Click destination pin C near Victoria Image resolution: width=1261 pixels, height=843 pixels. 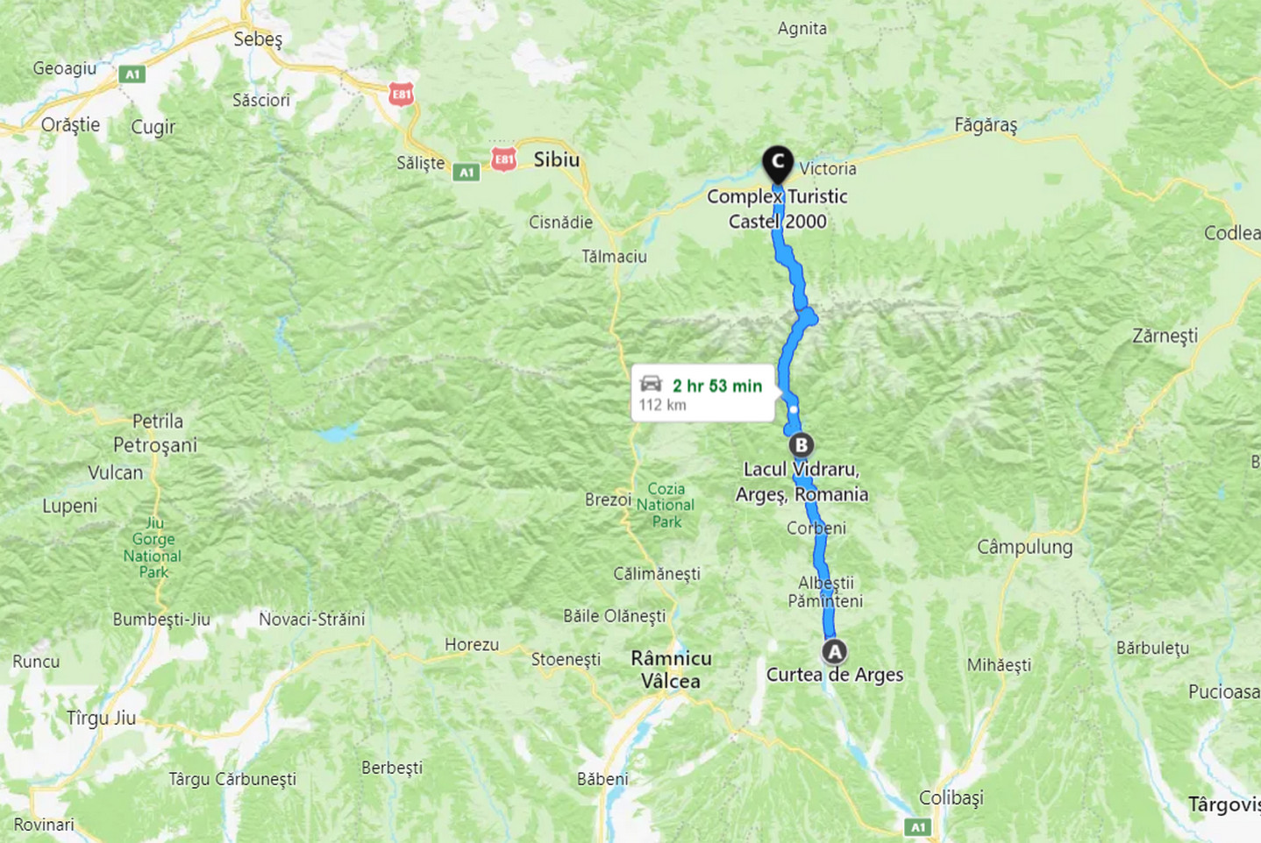[777, 165]
